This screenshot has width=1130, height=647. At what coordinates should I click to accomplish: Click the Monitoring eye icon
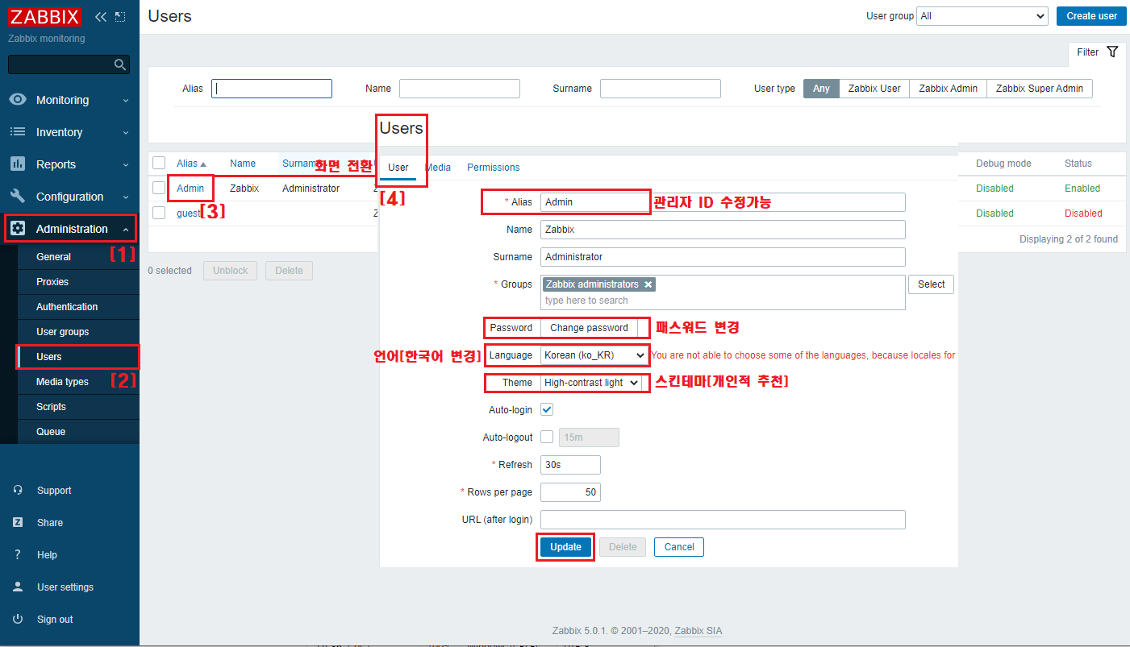tap(18, 100)
